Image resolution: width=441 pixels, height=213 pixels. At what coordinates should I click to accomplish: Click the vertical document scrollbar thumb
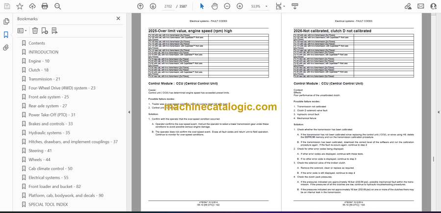434,159
